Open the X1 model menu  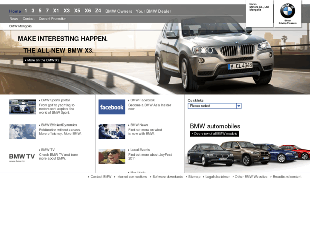tap(56, 11)
